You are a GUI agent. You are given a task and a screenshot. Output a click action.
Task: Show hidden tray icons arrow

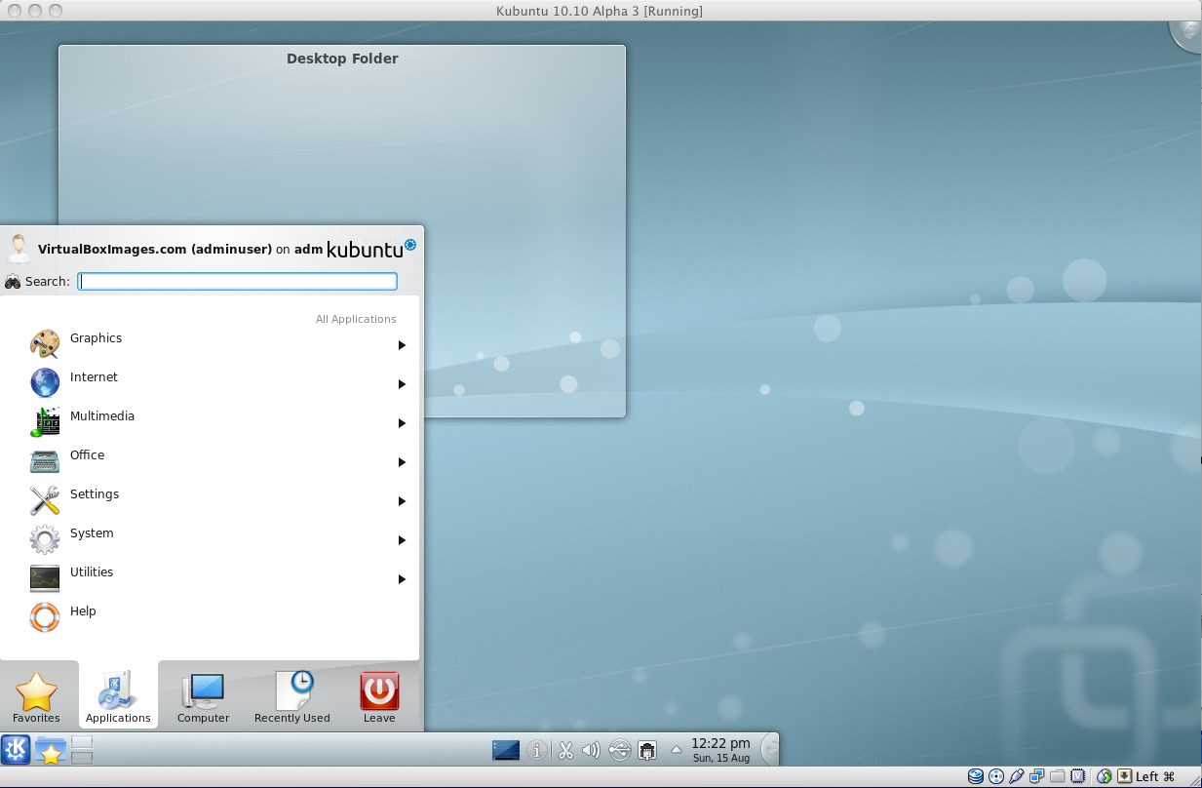(677, 750)
